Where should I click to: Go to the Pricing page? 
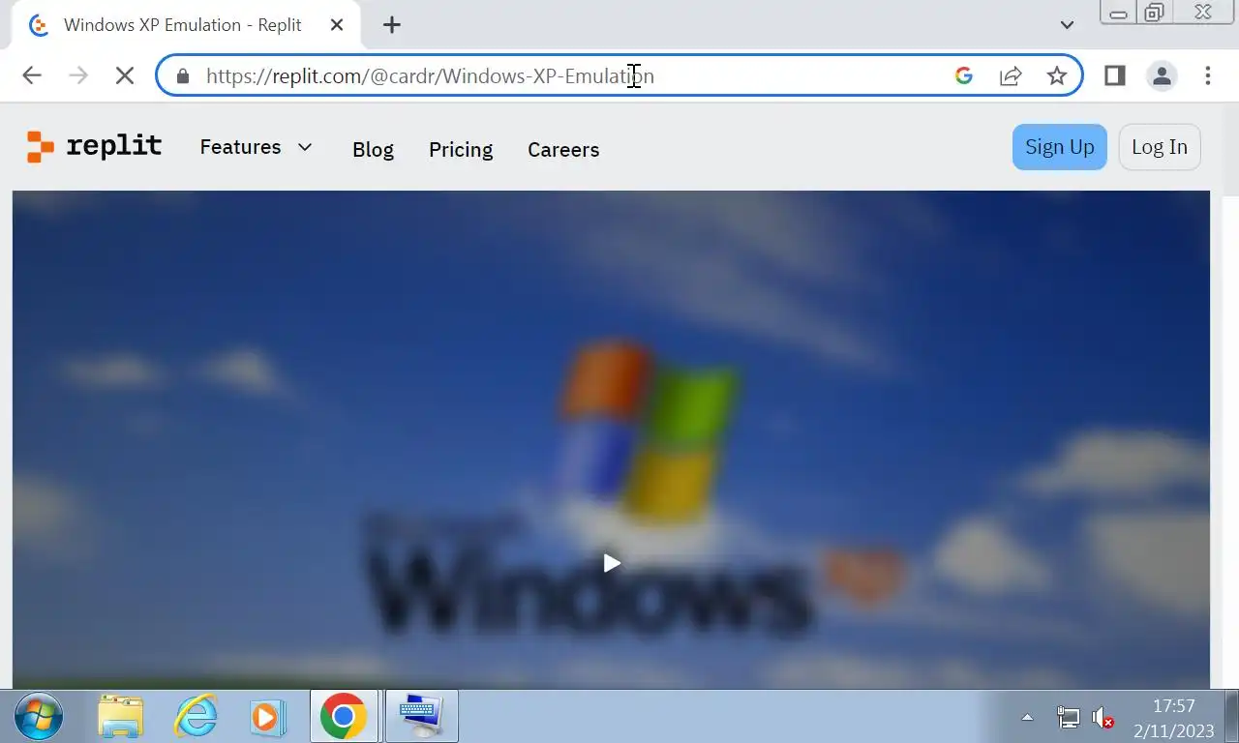click(461, 150)
